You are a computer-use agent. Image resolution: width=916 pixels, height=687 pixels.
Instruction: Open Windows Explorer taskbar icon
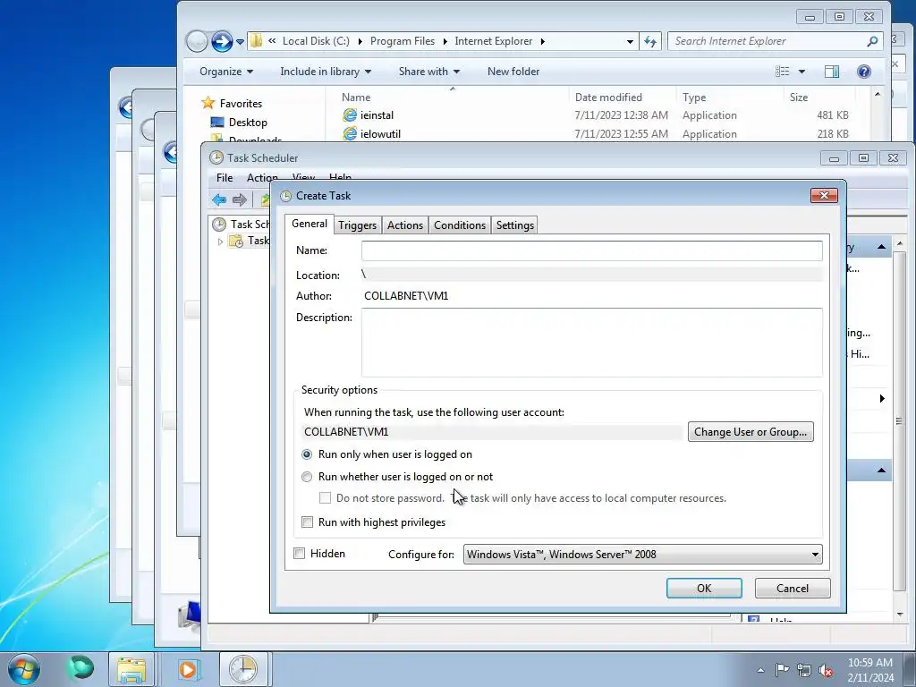[132, 669]
